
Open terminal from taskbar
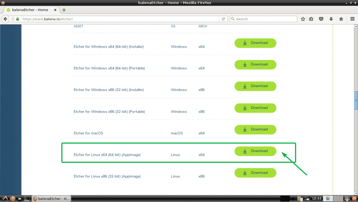tap(27, 199)
